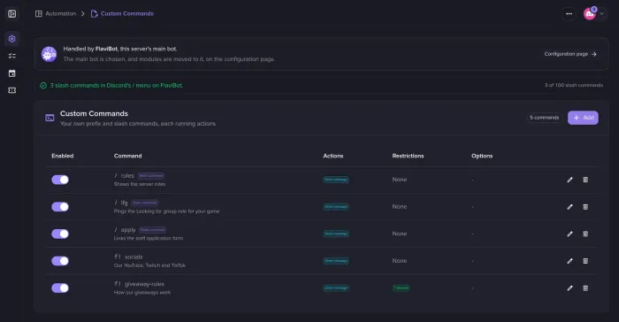Screen dimensions: 619x322
Task: Click "Our YouTube, Twitch and TikTok" description
Action: 149,265
